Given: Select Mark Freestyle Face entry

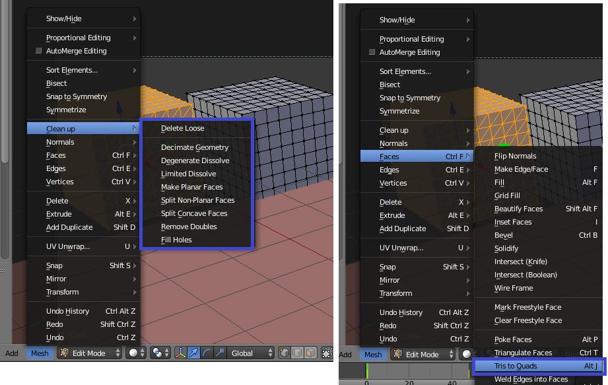Looking at the screenshot, I should 539,307.
